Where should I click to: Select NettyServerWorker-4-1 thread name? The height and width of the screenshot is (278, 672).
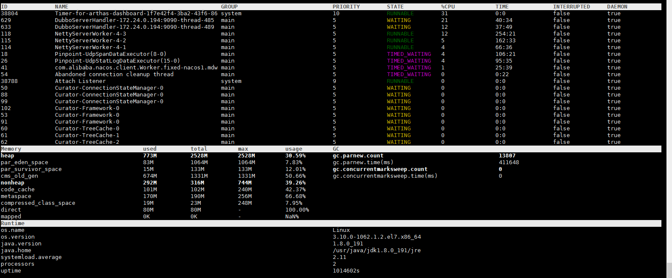pyautogui.click(x=90, y=47)
